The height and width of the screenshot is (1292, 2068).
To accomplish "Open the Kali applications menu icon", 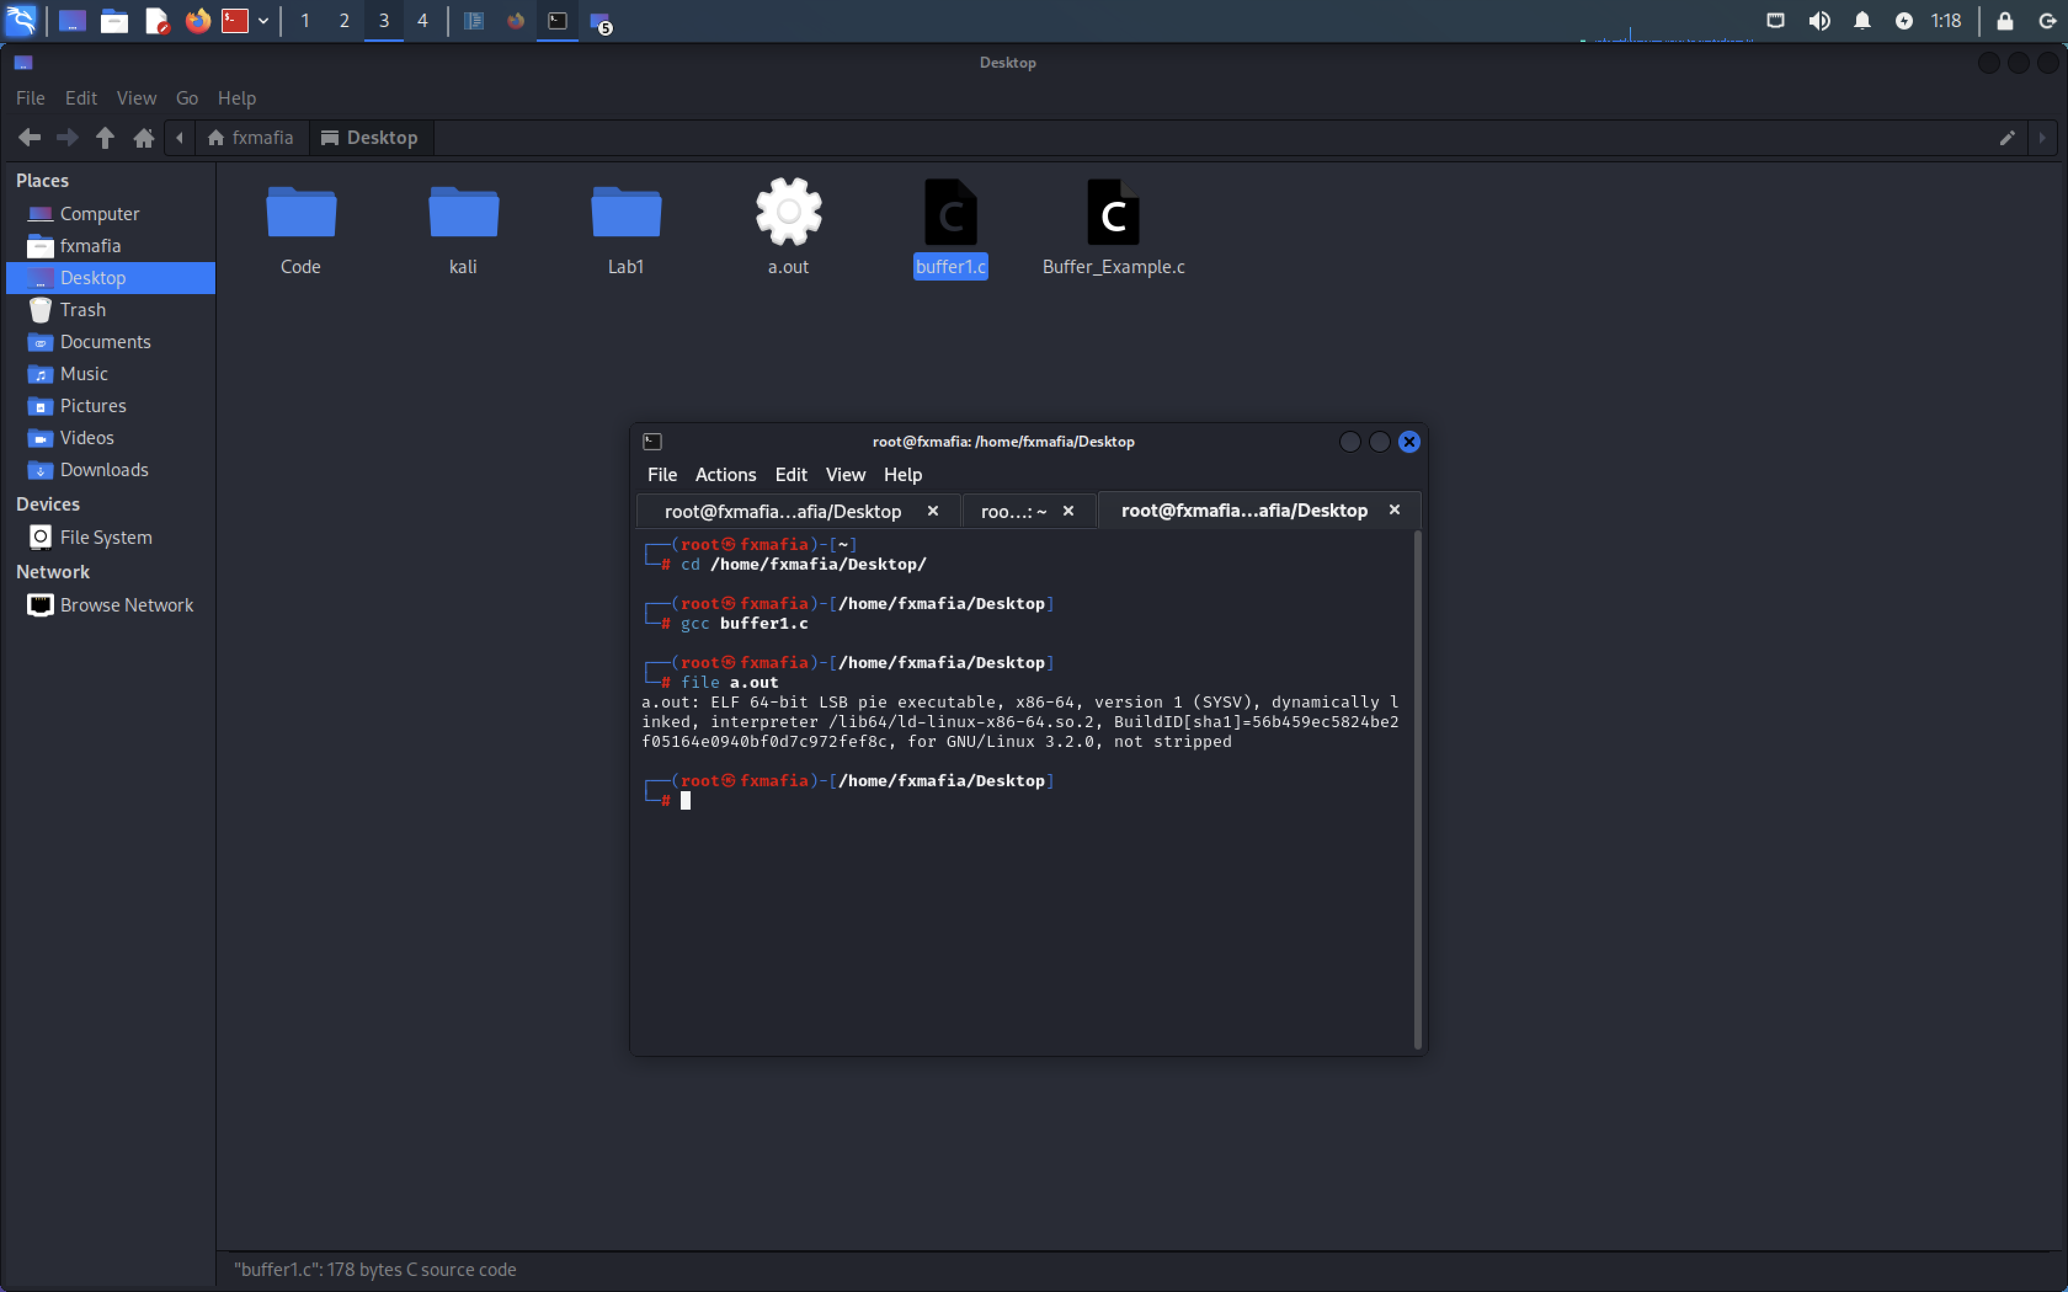I will (x=20, y=20).
